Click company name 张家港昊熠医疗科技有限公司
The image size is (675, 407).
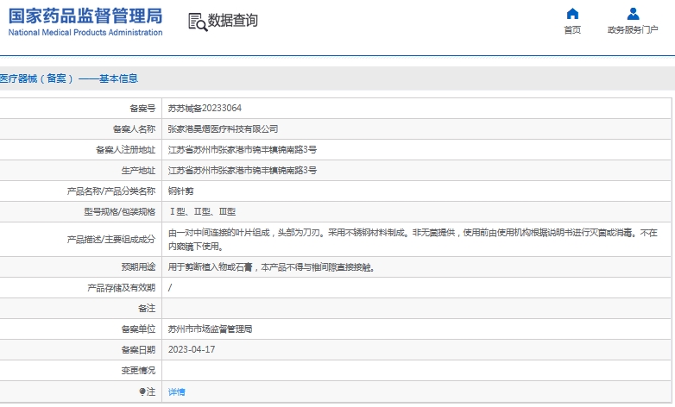[x=223, y=129]
